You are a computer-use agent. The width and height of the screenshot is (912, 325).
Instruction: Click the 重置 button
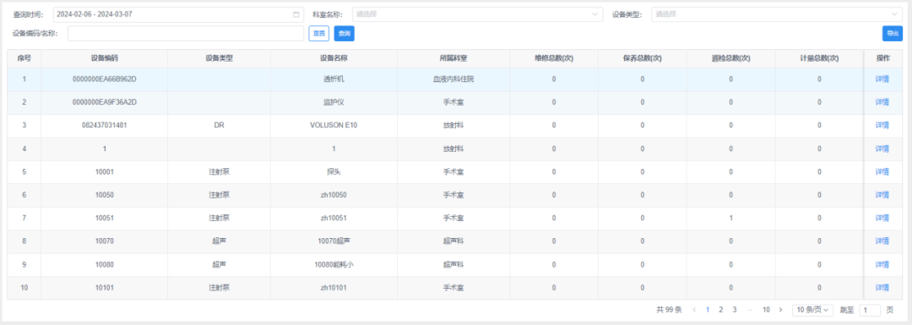318,34
